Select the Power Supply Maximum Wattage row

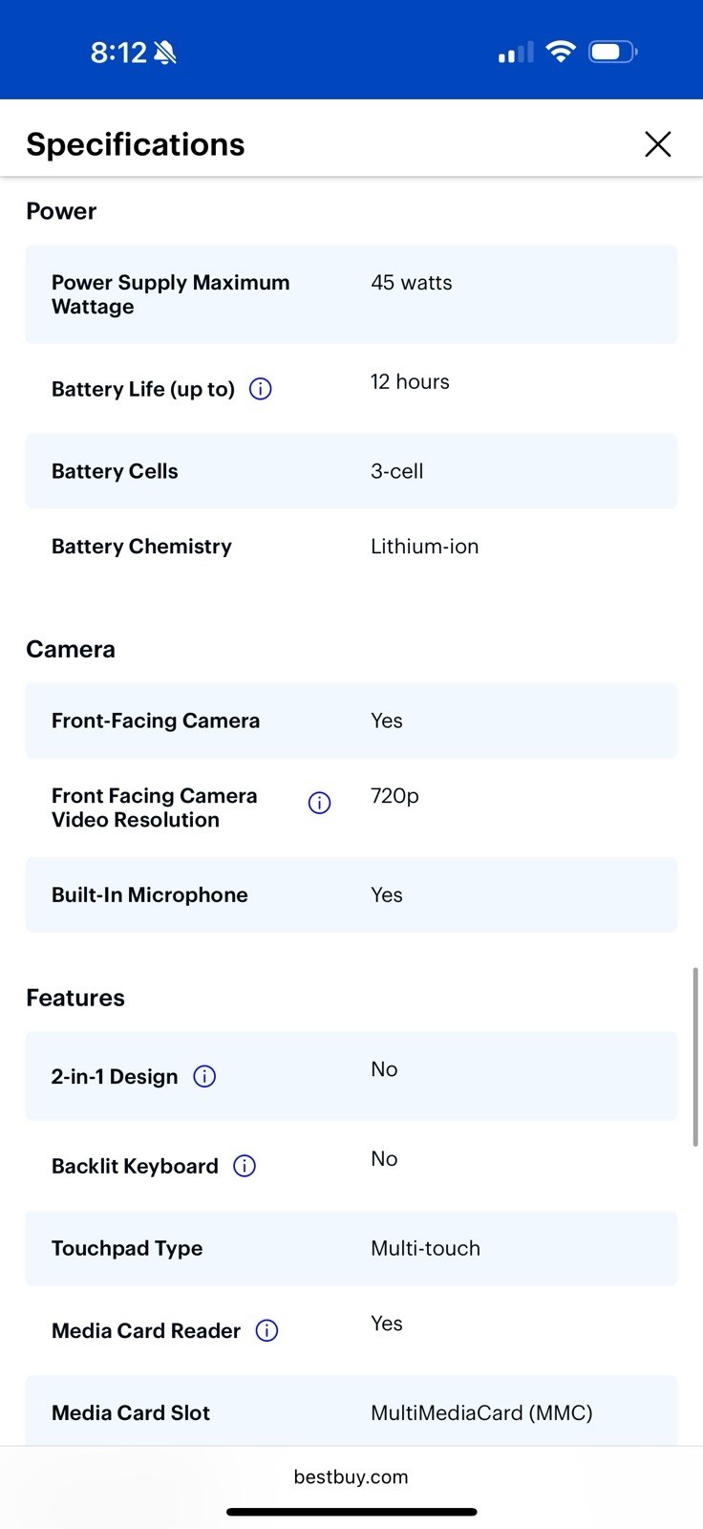pos(351,294)
